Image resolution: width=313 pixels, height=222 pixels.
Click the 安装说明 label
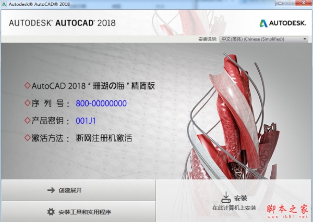(x=208, y=39)
